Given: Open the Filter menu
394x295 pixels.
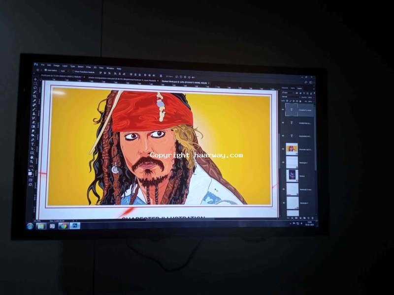Looking at the screenshot, I should pyautogui.click(x=88, y=66).
